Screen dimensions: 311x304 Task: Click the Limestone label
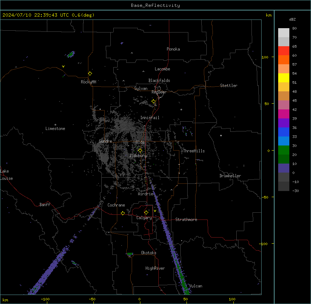pos(55,129)
